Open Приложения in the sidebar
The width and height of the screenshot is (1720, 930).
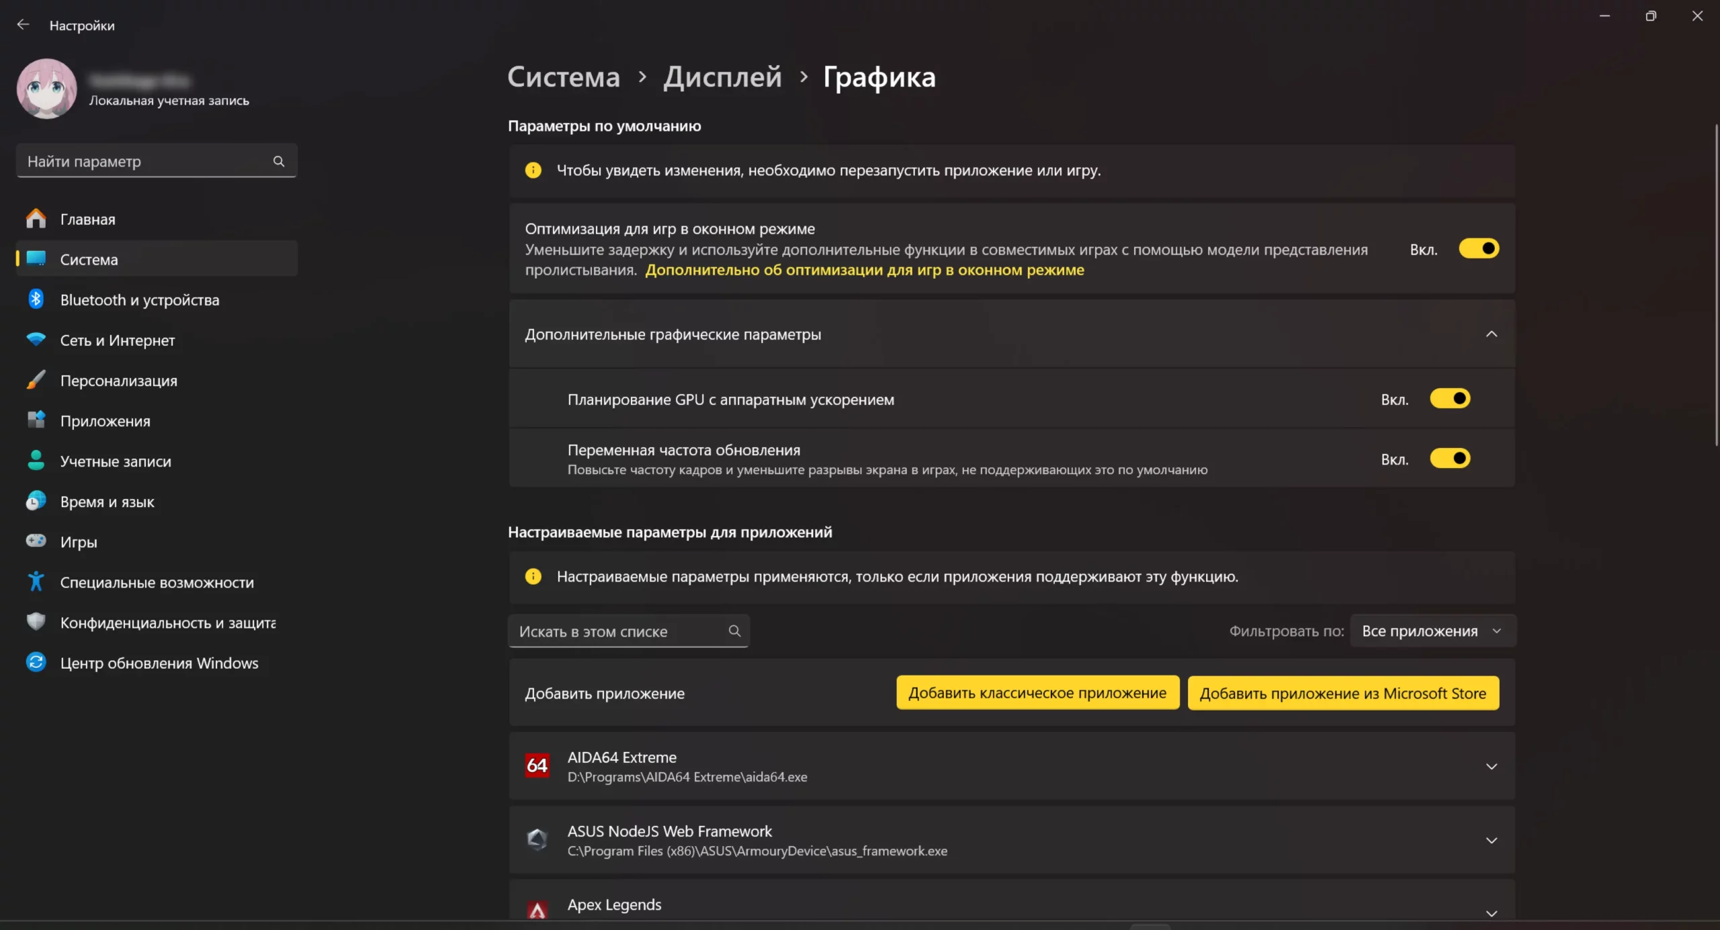click(105, 421)
